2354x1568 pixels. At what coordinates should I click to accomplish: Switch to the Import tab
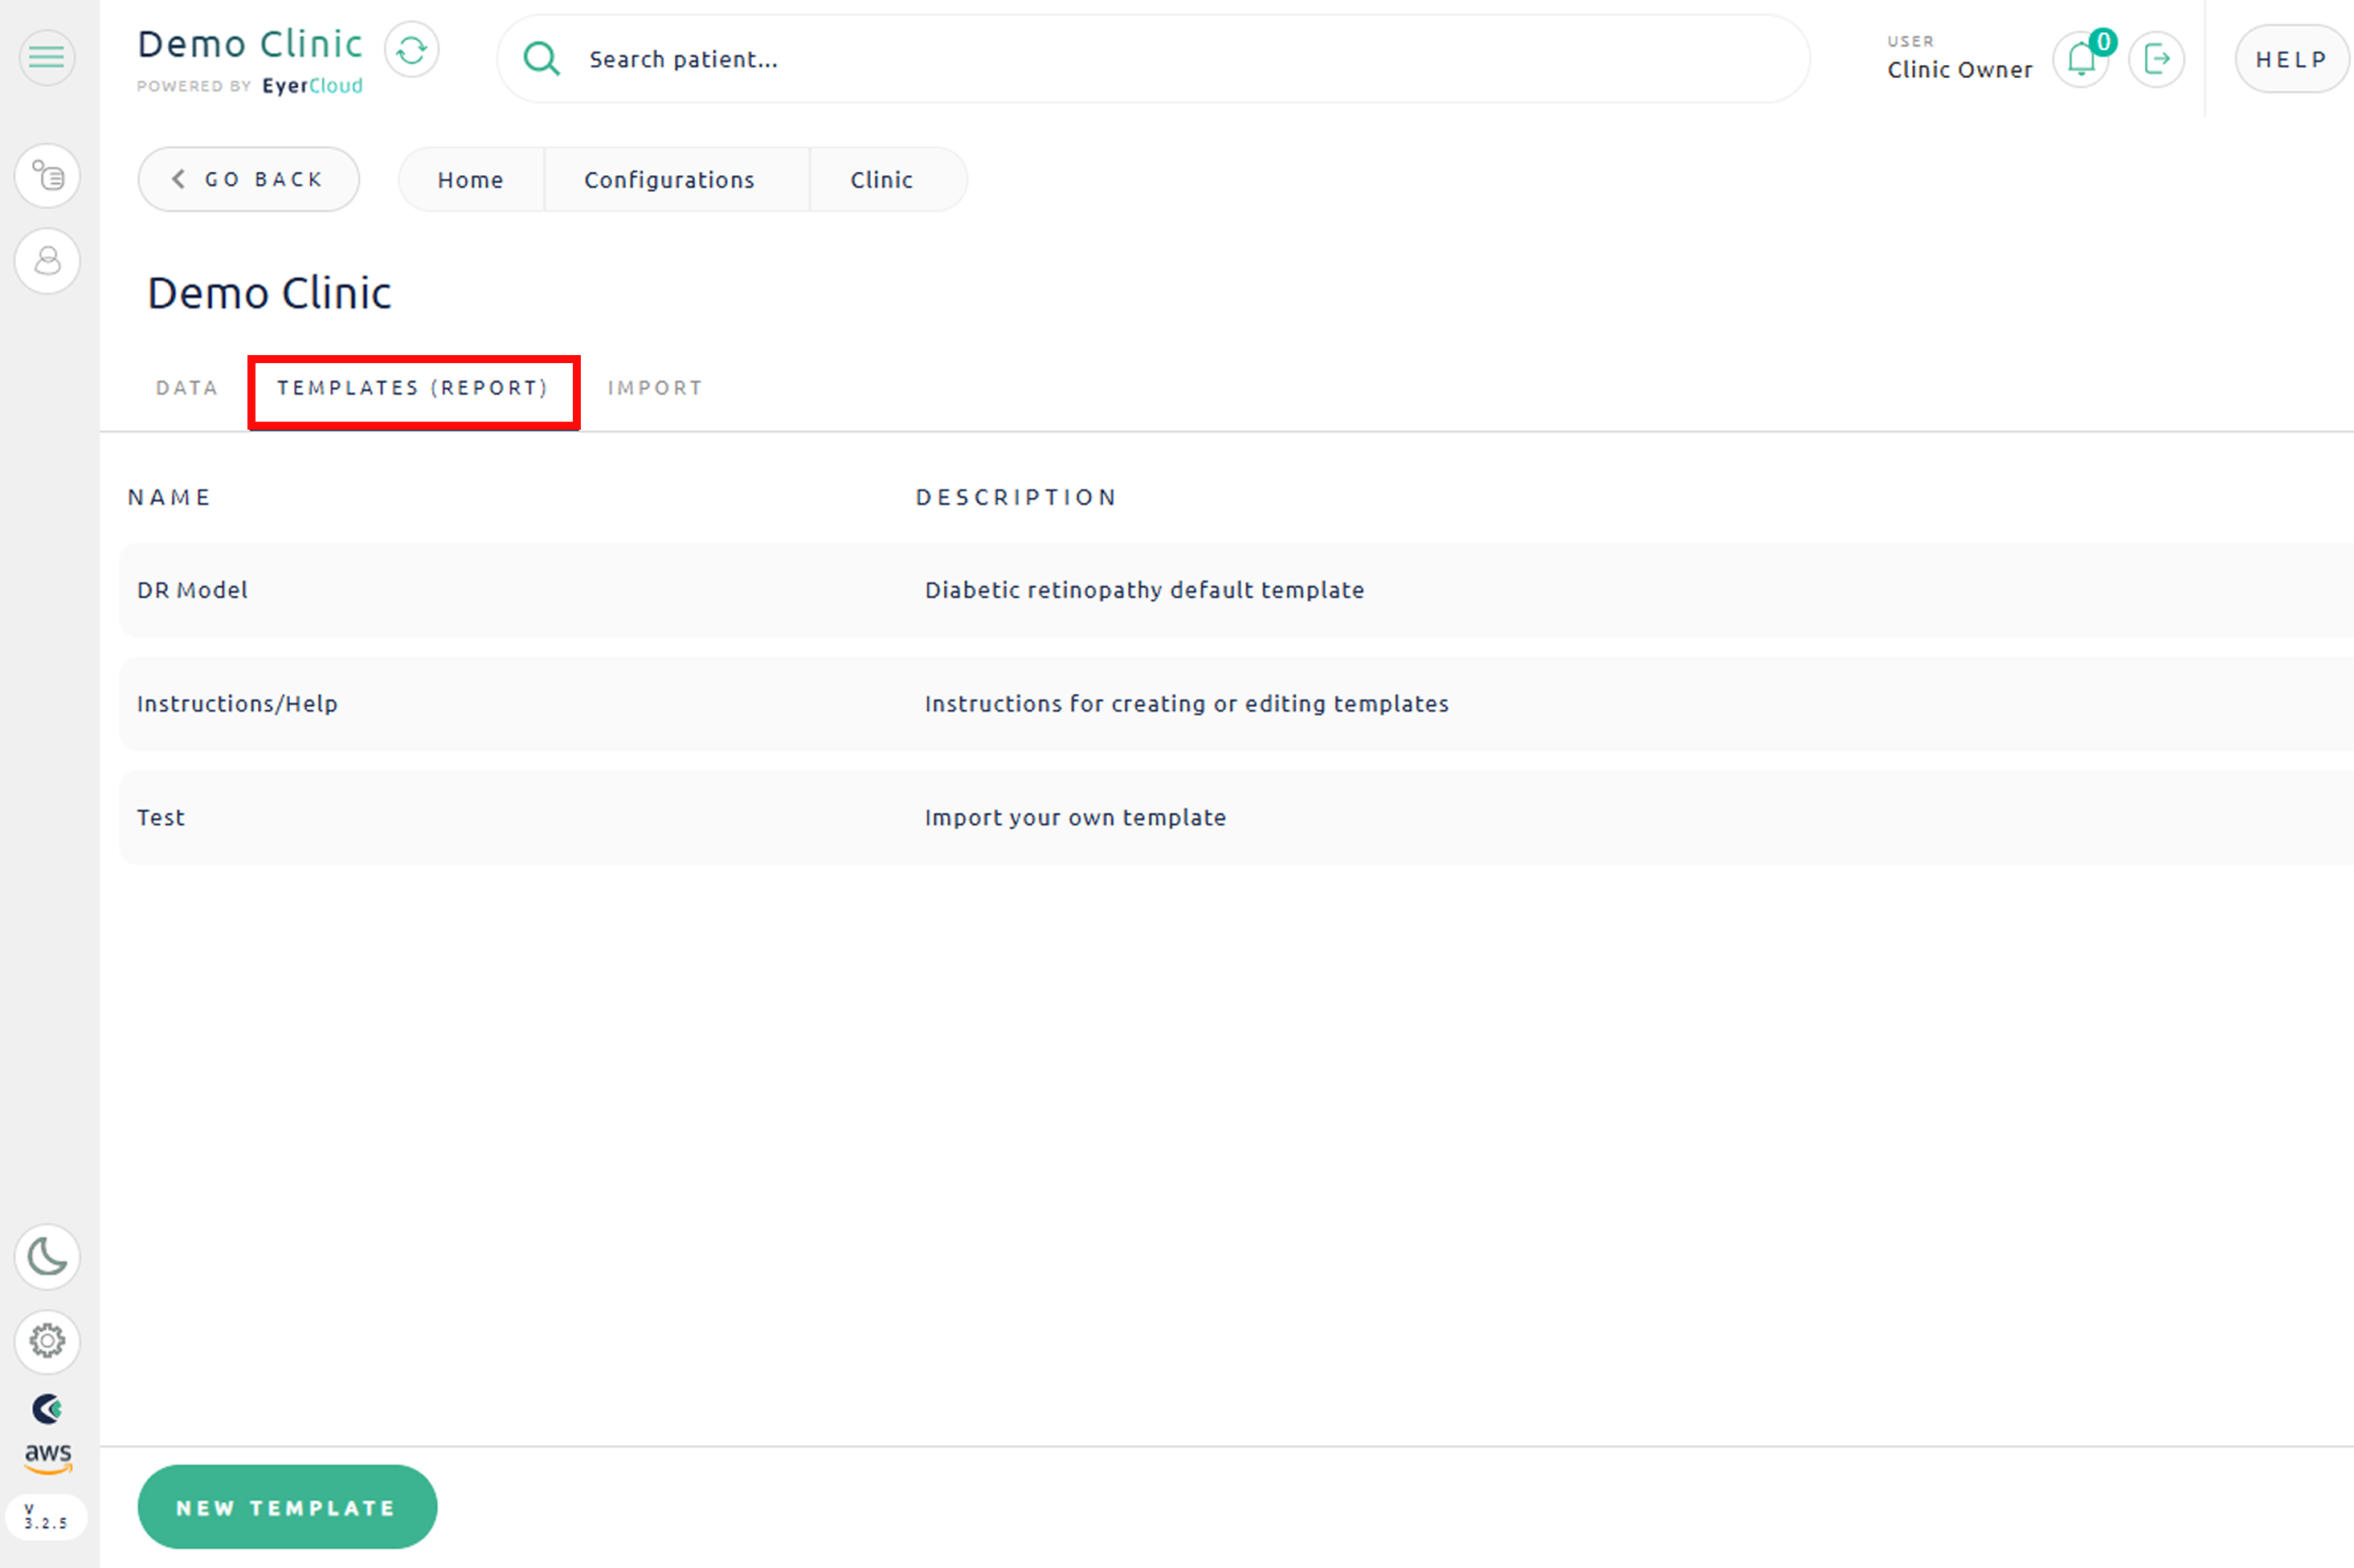tap(655, 388)
